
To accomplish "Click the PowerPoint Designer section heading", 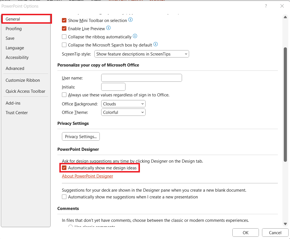I will click(78, 149).
